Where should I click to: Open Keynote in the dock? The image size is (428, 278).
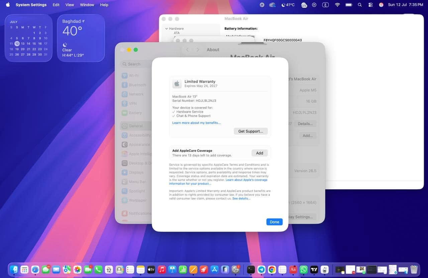point(172,269)
